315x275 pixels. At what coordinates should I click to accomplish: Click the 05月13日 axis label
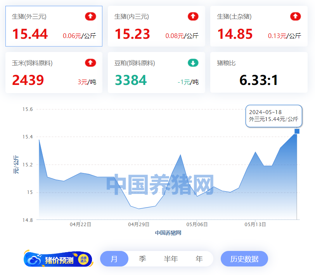[x=255, y=224]
